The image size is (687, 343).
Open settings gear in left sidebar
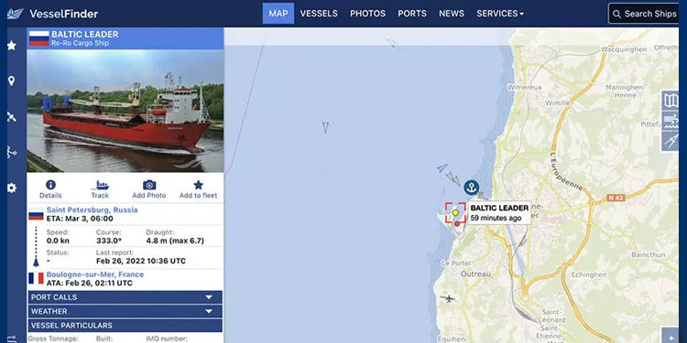pyautogui.click(x=12, y=188)
